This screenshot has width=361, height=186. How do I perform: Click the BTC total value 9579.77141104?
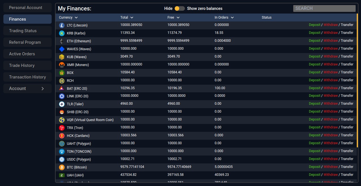click(132, 167)
